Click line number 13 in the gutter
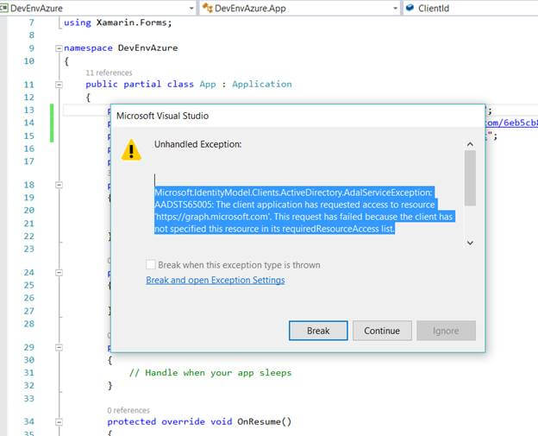Screen dimensions: 538x436 click(28, 110)
